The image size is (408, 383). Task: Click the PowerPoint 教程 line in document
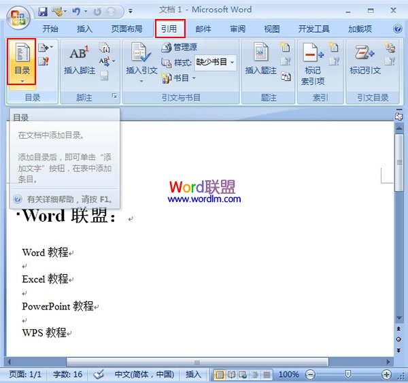click(x=58, y=306)
